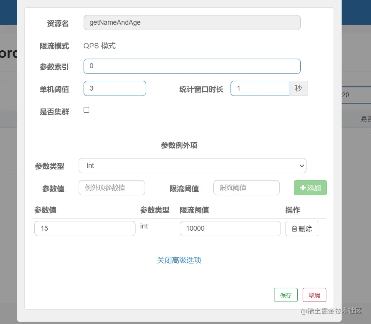
Task: Click the 关闭高级选项 link
Action: 179,260
